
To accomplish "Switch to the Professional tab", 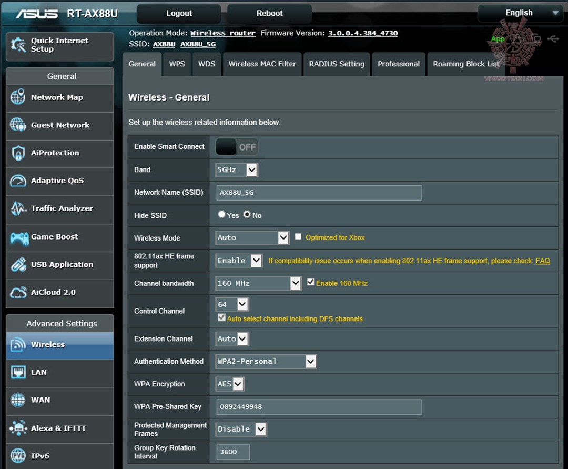I will (399, 64).
